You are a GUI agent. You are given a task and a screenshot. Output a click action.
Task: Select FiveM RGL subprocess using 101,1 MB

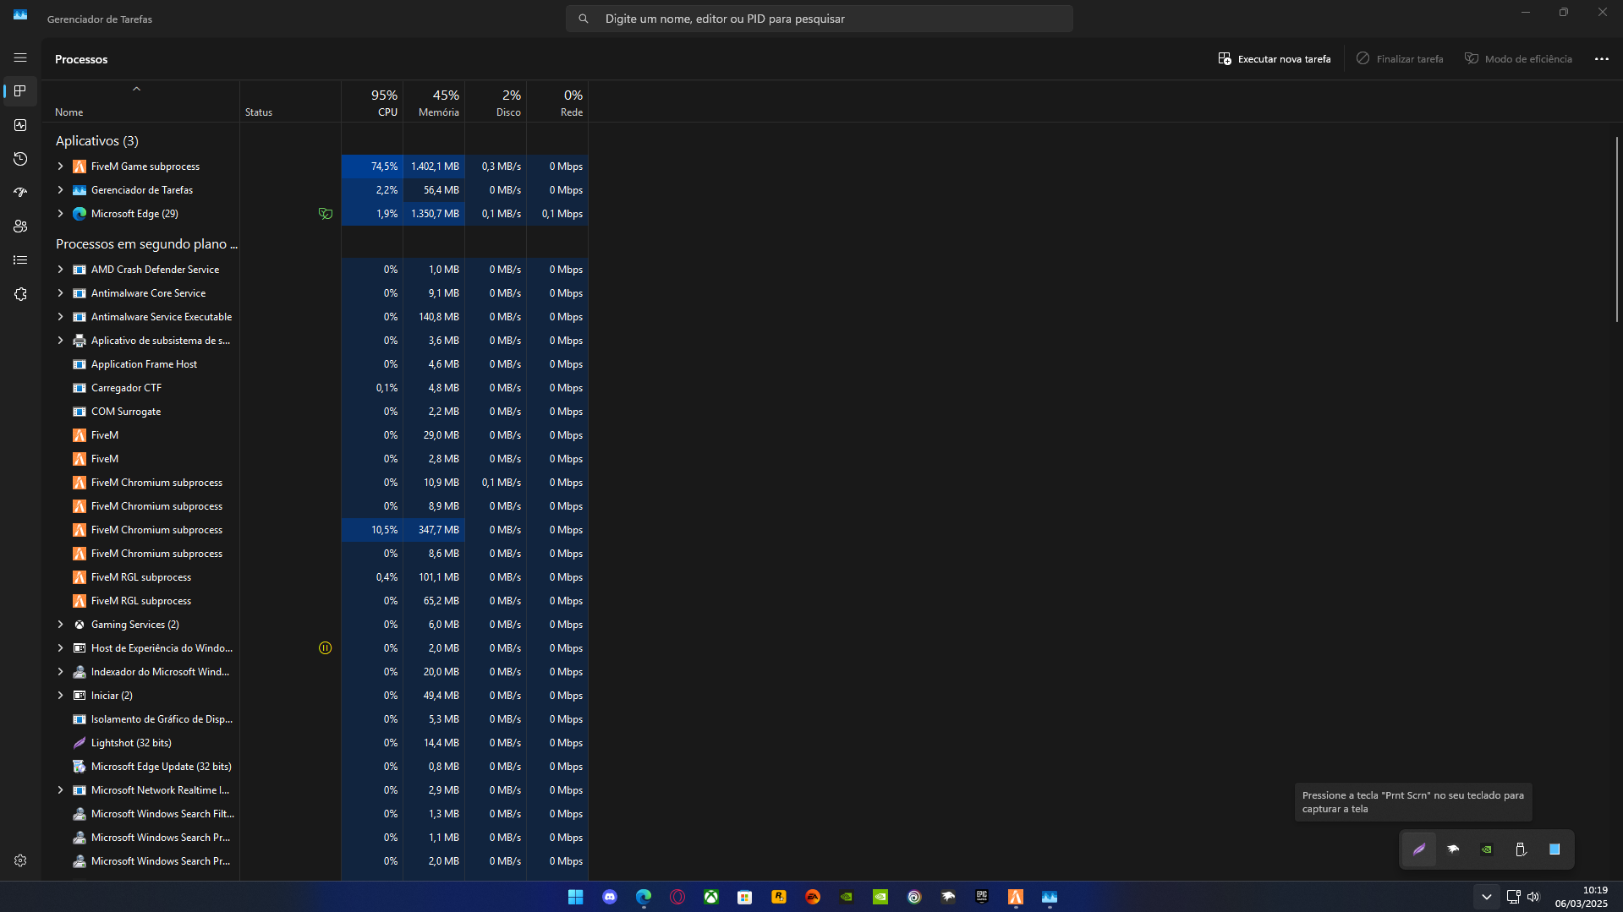(x=315, y=577)
